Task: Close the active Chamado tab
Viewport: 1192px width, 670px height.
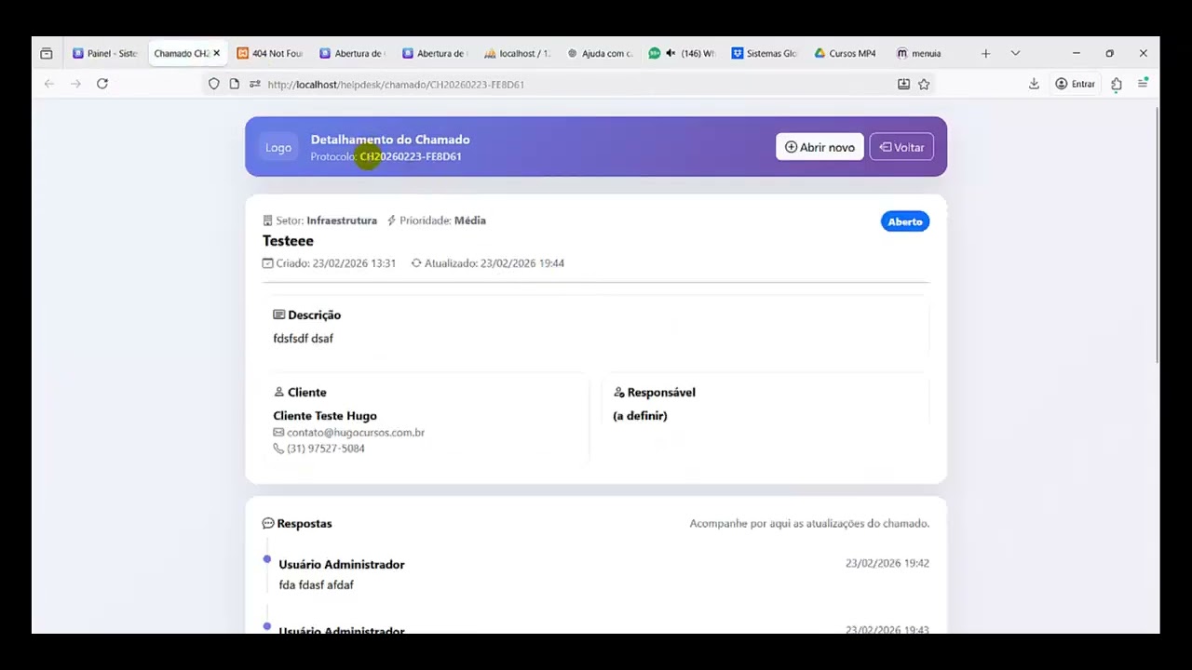Action: tap(216, 54)
